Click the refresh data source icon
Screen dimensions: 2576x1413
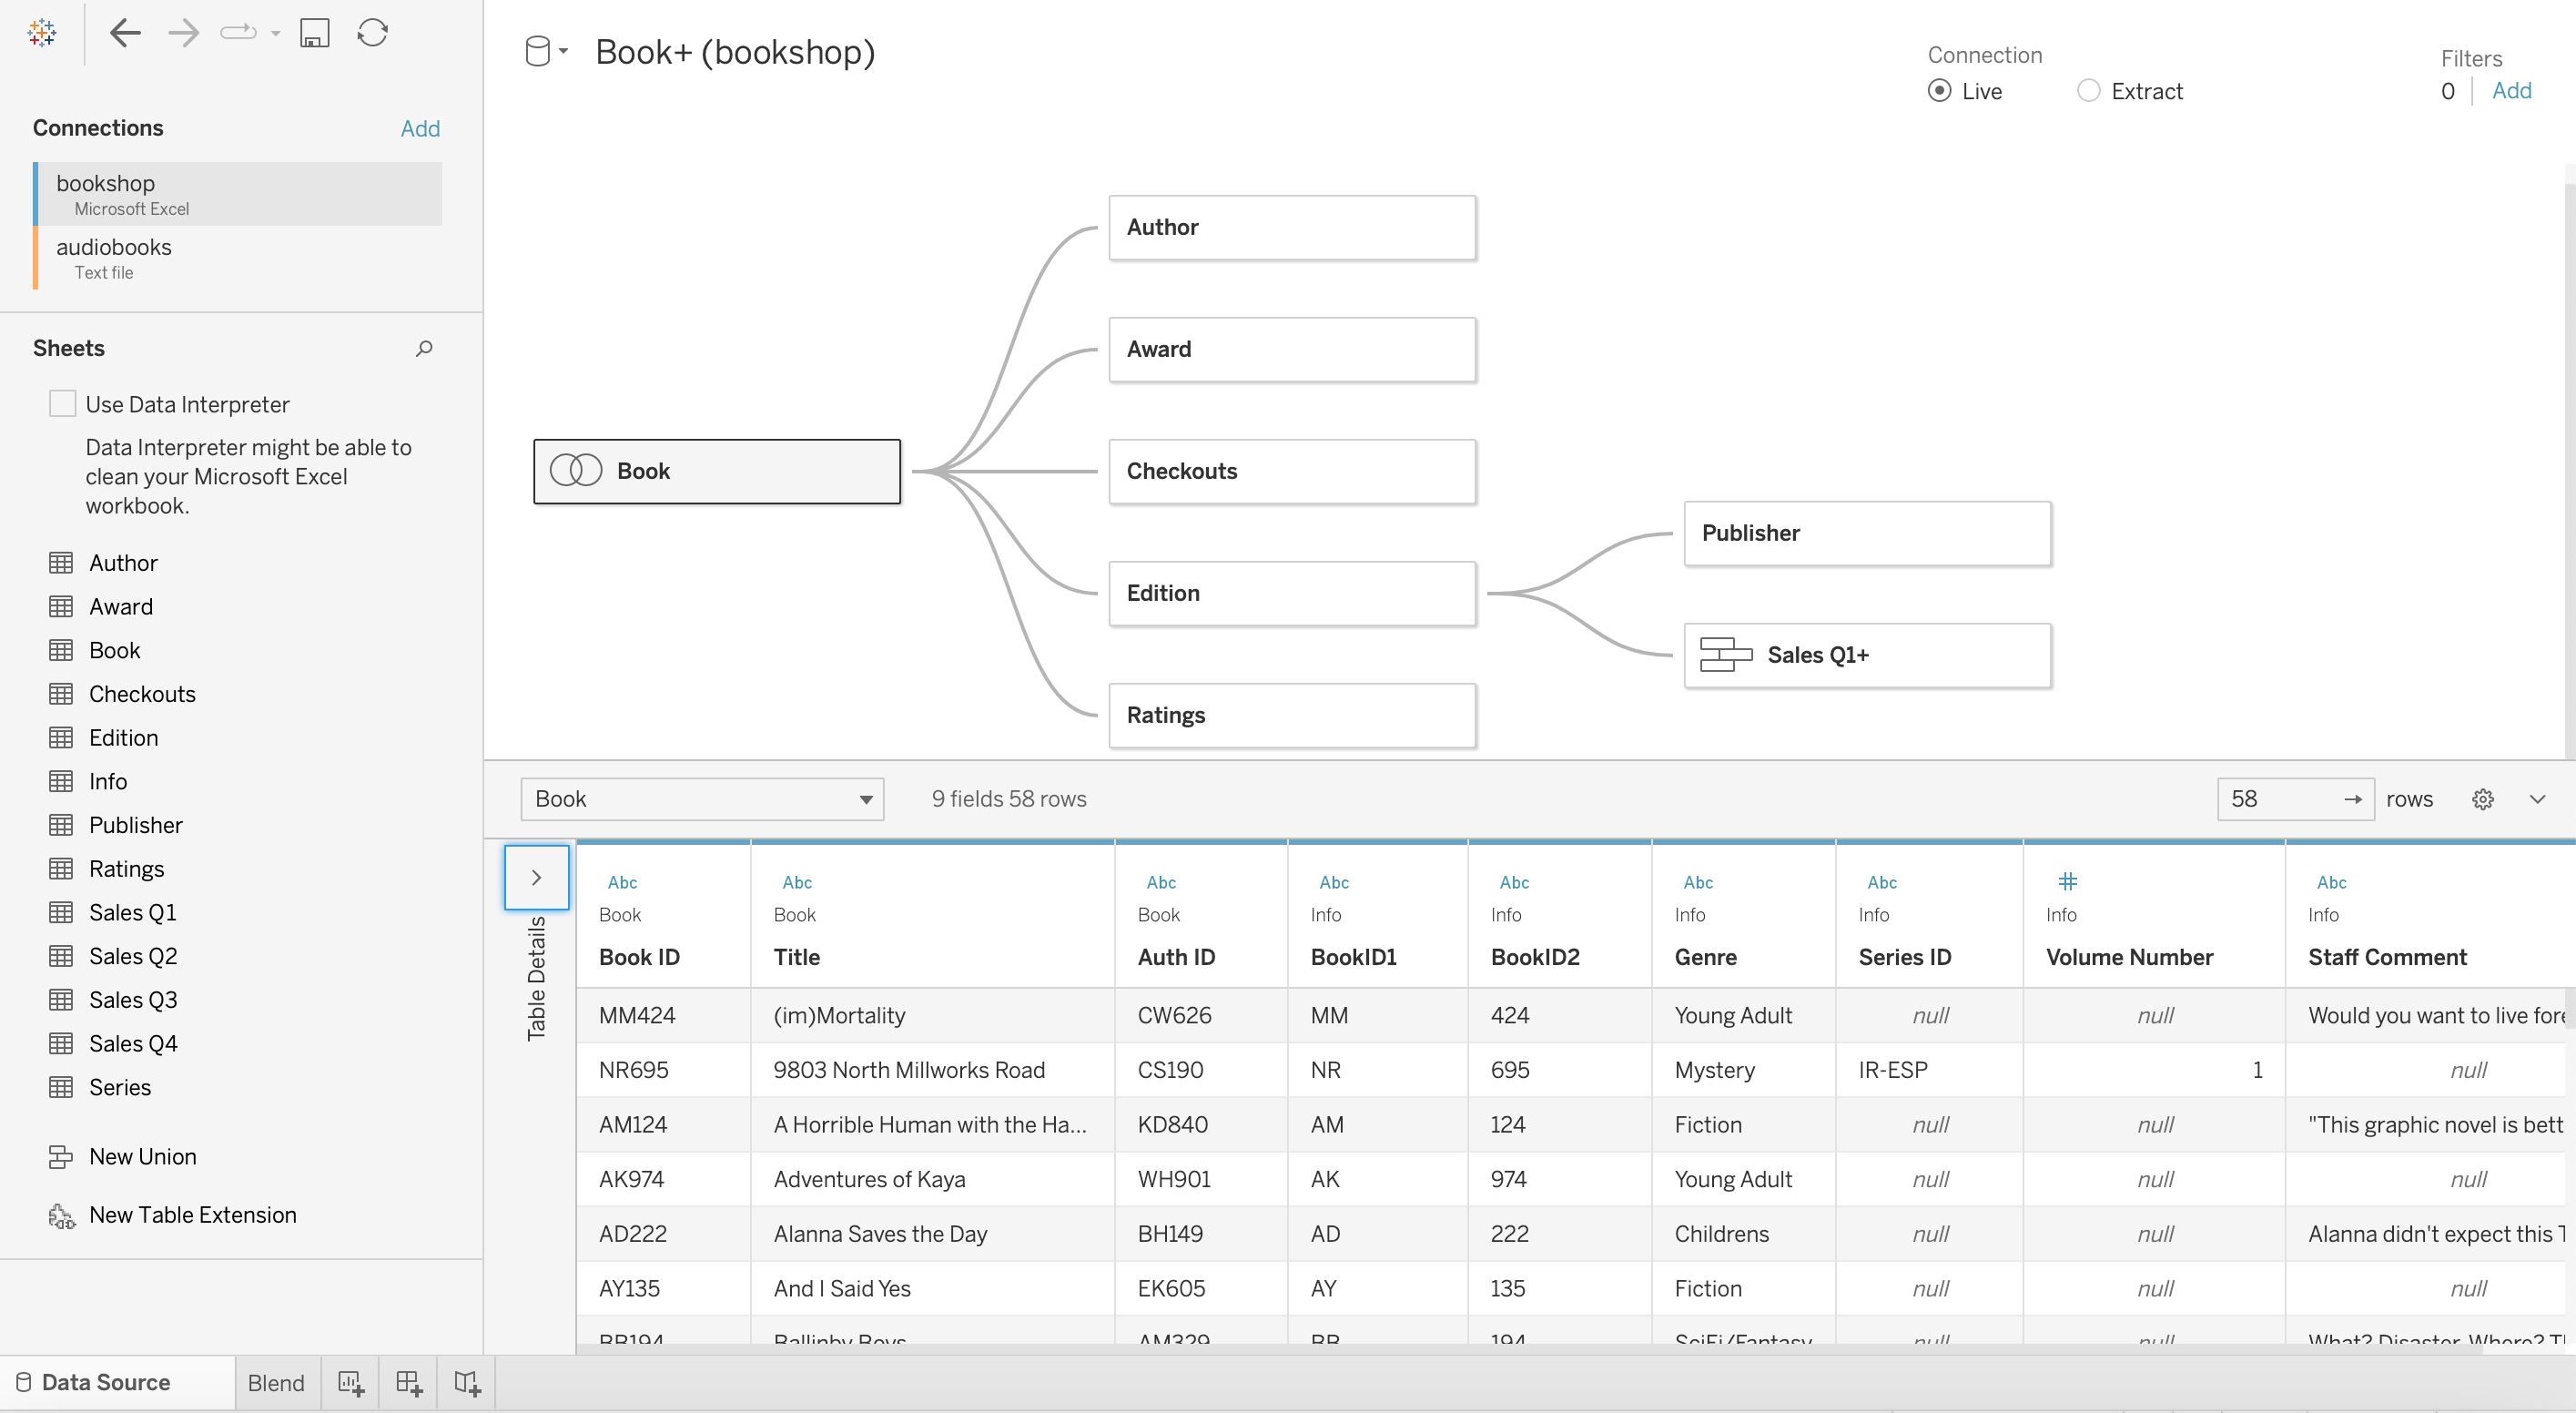372,33
